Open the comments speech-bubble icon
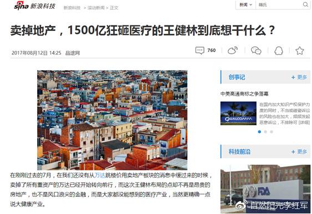Viewport: 312px width, 214px height. coord(200,50)
